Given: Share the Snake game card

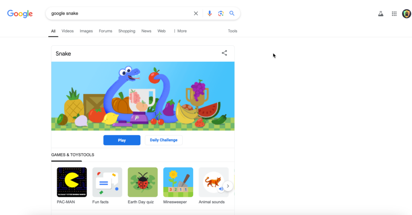Looking at the screenshot, I should click(x=225, y=53).
